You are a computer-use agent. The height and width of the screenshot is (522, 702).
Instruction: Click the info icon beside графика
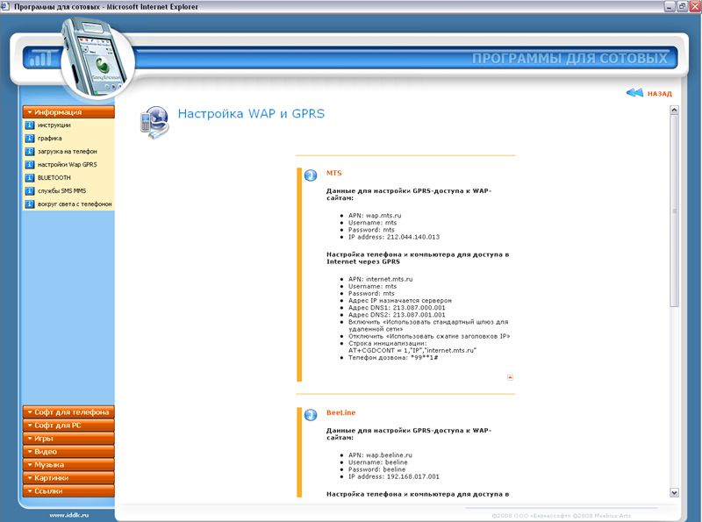[30, 139]
